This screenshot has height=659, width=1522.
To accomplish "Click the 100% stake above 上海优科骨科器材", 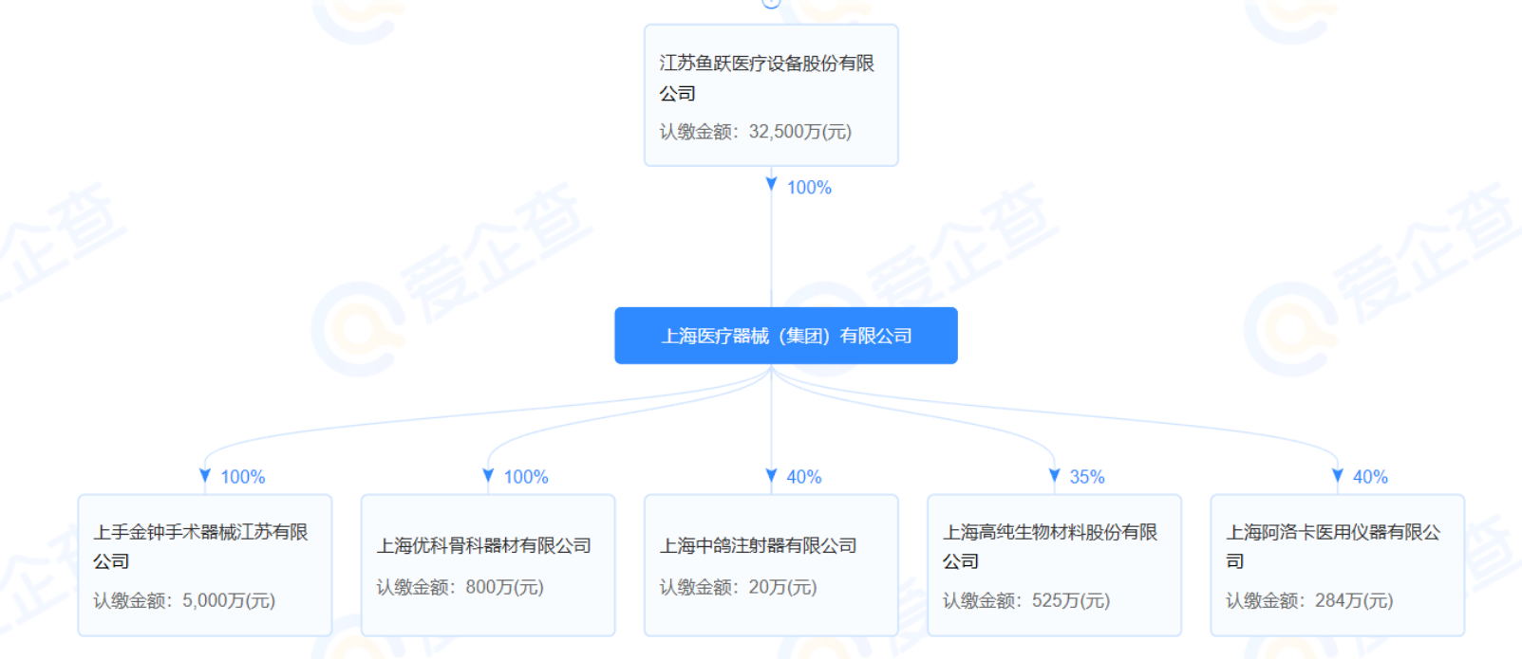I will coord(526,477).
